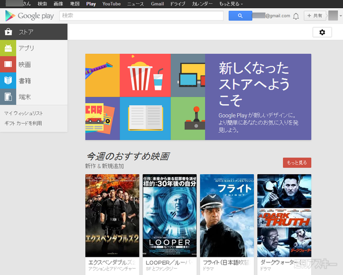Open ギフト カードを利用 link

(x=23, y=123)
